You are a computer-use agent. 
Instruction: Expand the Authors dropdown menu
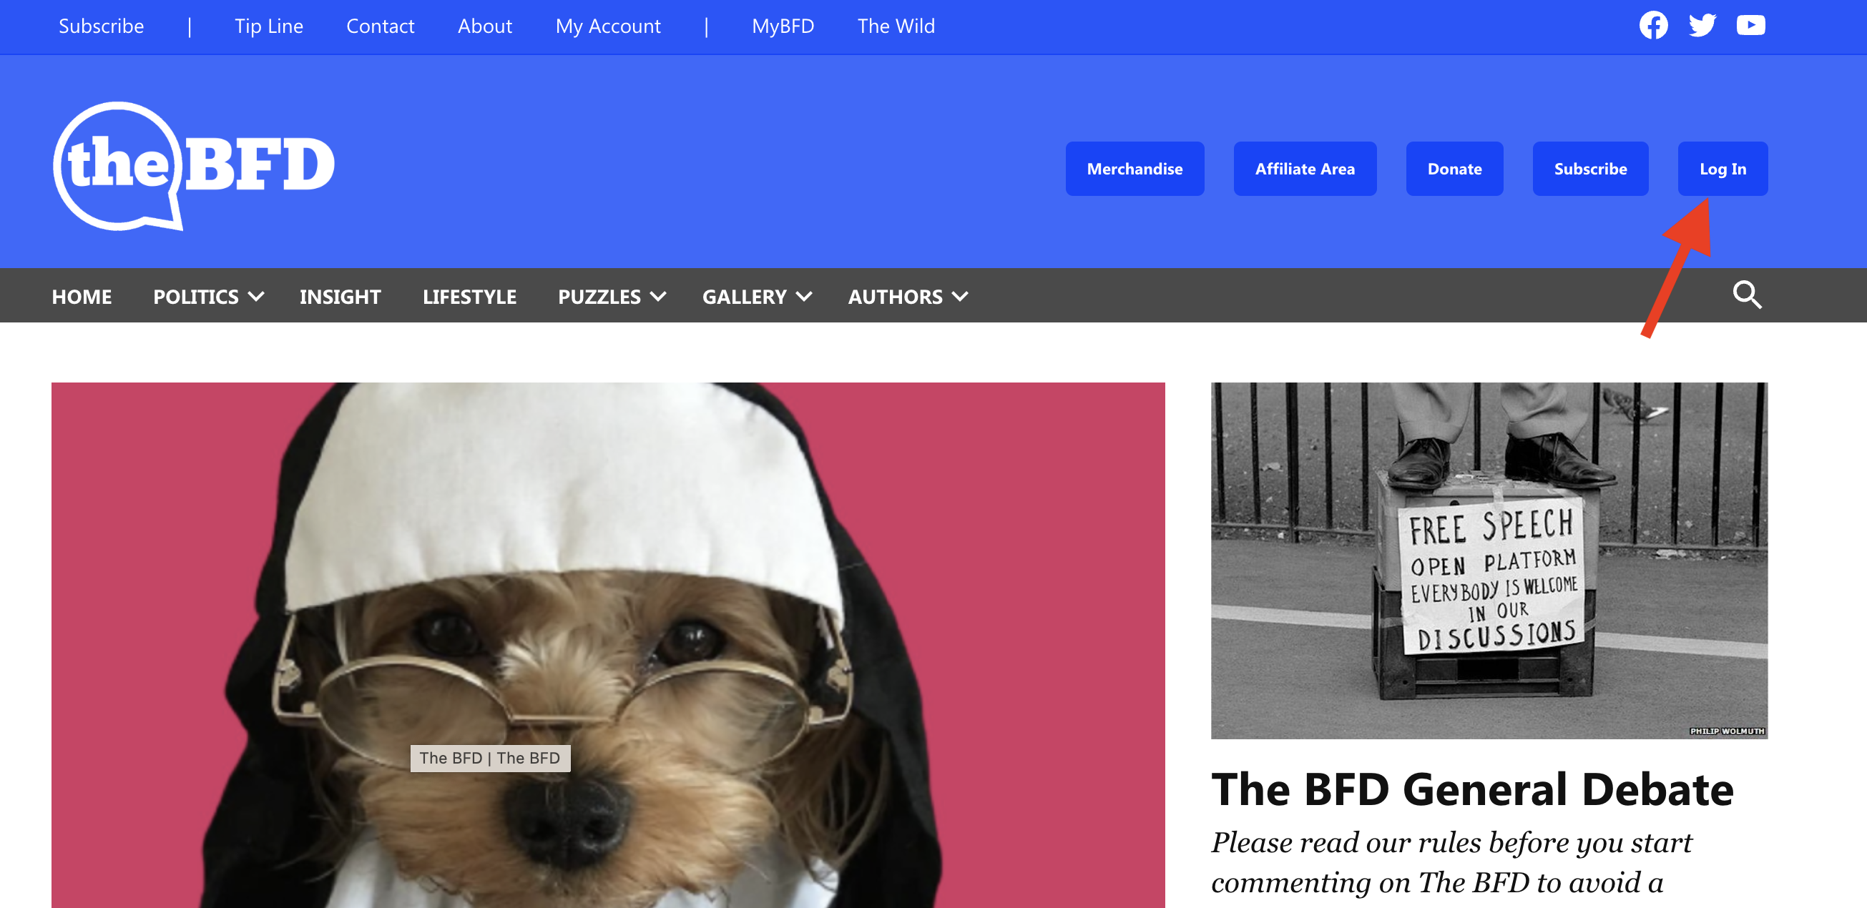(908, 297)
